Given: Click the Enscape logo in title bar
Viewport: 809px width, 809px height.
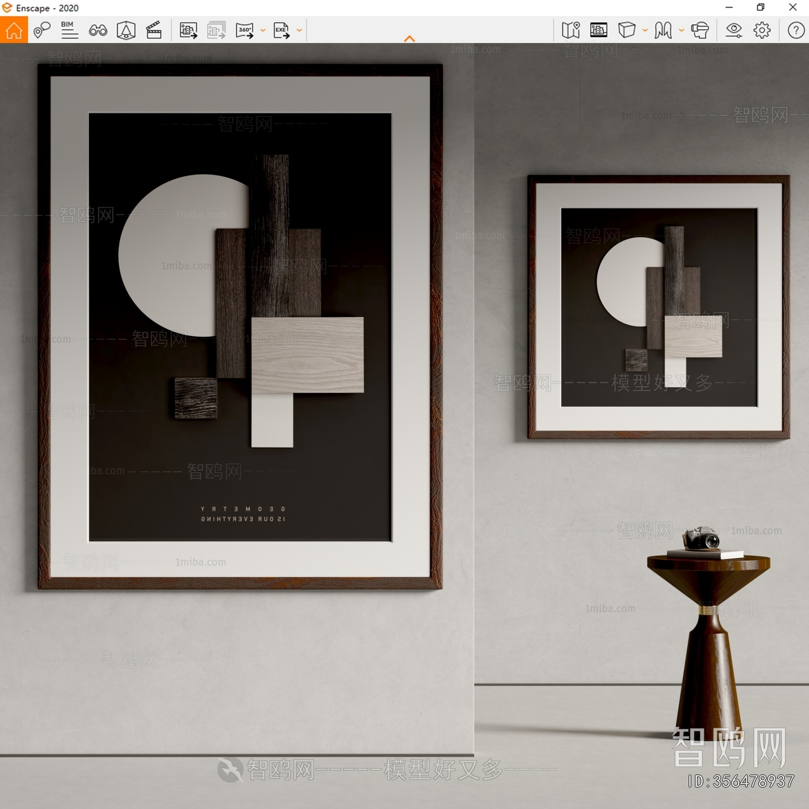Looking at the screenshot, I should 7,8.
